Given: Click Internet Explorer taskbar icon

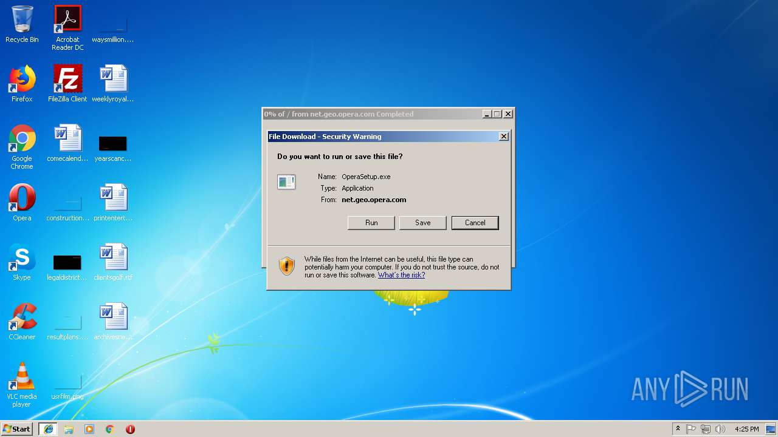Looking at the screenshot, I should tap(48, 429).
